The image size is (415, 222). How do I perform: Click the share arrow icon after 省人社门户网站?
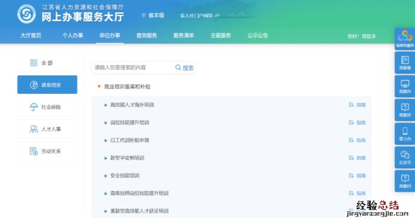[x=217, y=15]
